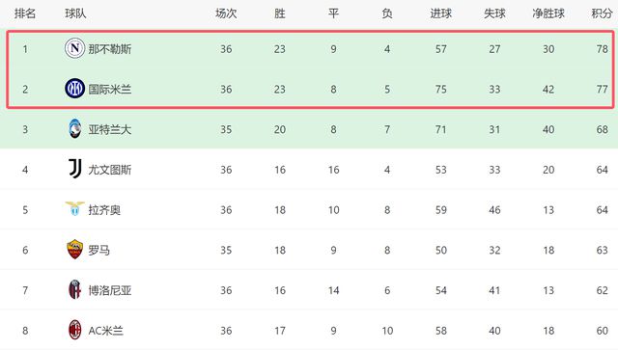Click the 进球 column header

440,13
